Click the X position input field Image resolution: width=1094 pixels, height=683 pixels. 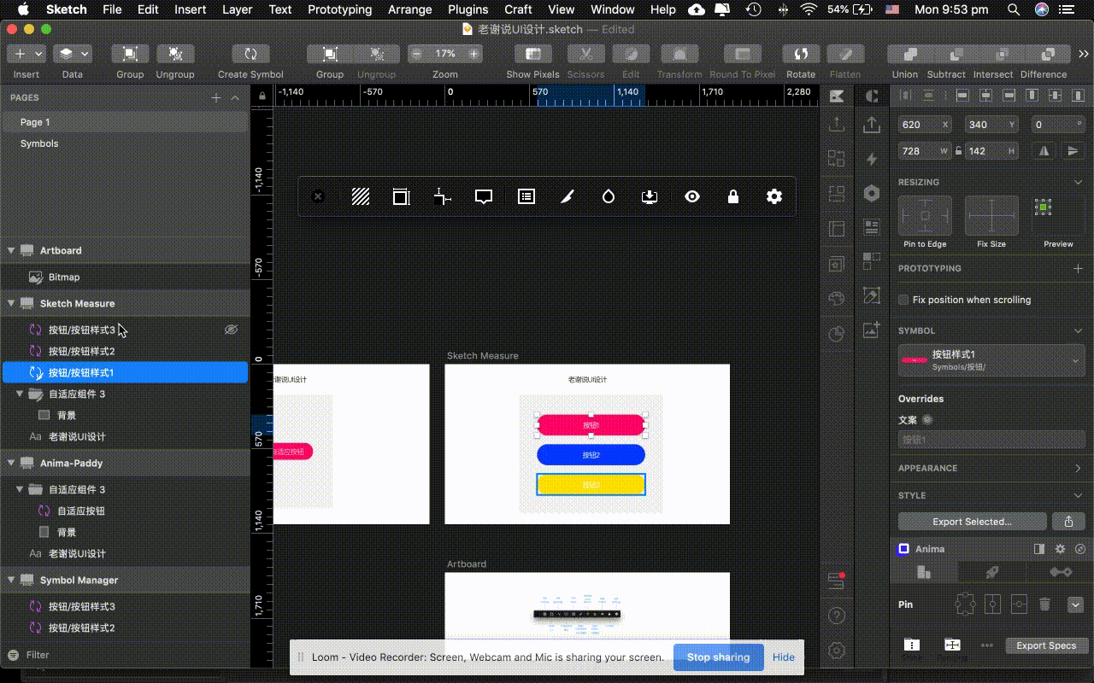click(926, 125)
